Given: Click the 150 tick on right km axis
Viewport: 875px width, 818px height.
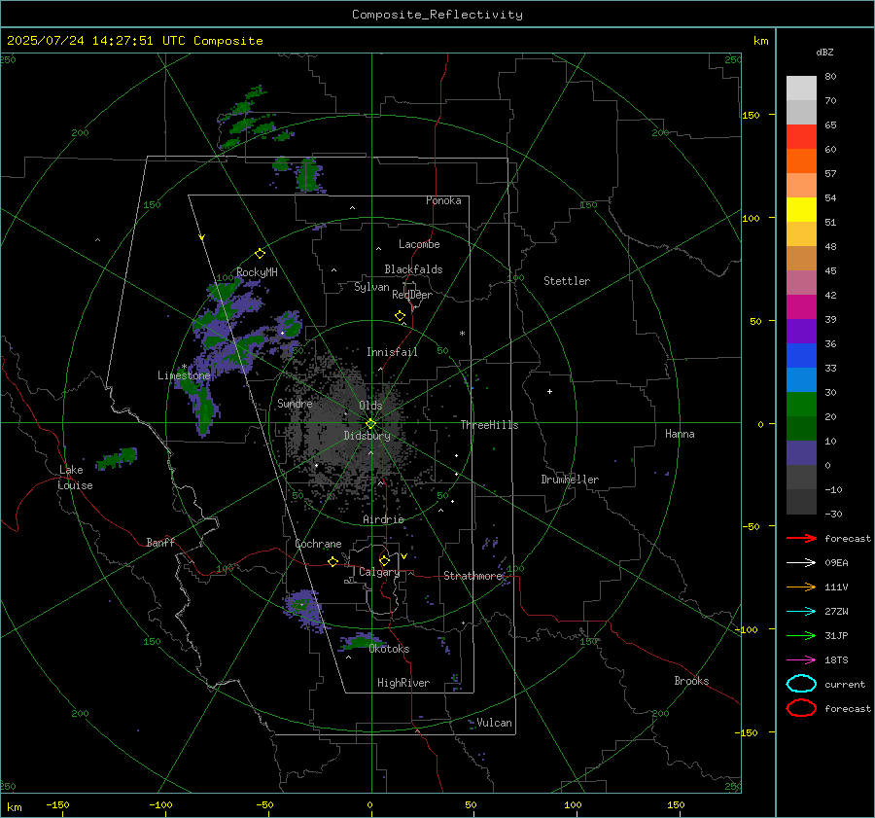Looking at the screenshot, I should click(x=751, y=115).
